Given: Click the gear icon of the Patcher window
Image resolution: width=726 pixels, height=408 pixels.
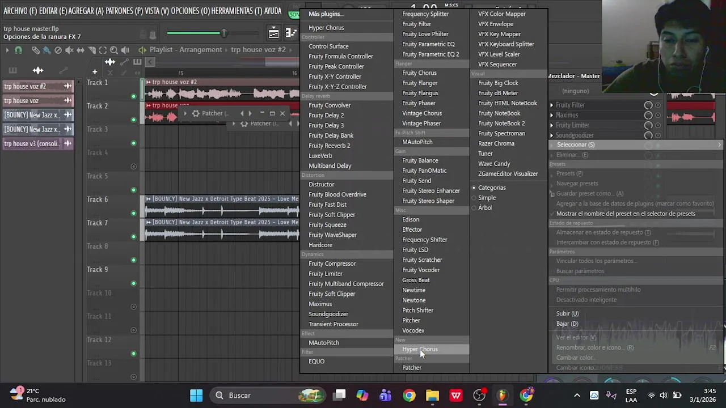Looking at the screenshot, I should [x=196, y=113].
